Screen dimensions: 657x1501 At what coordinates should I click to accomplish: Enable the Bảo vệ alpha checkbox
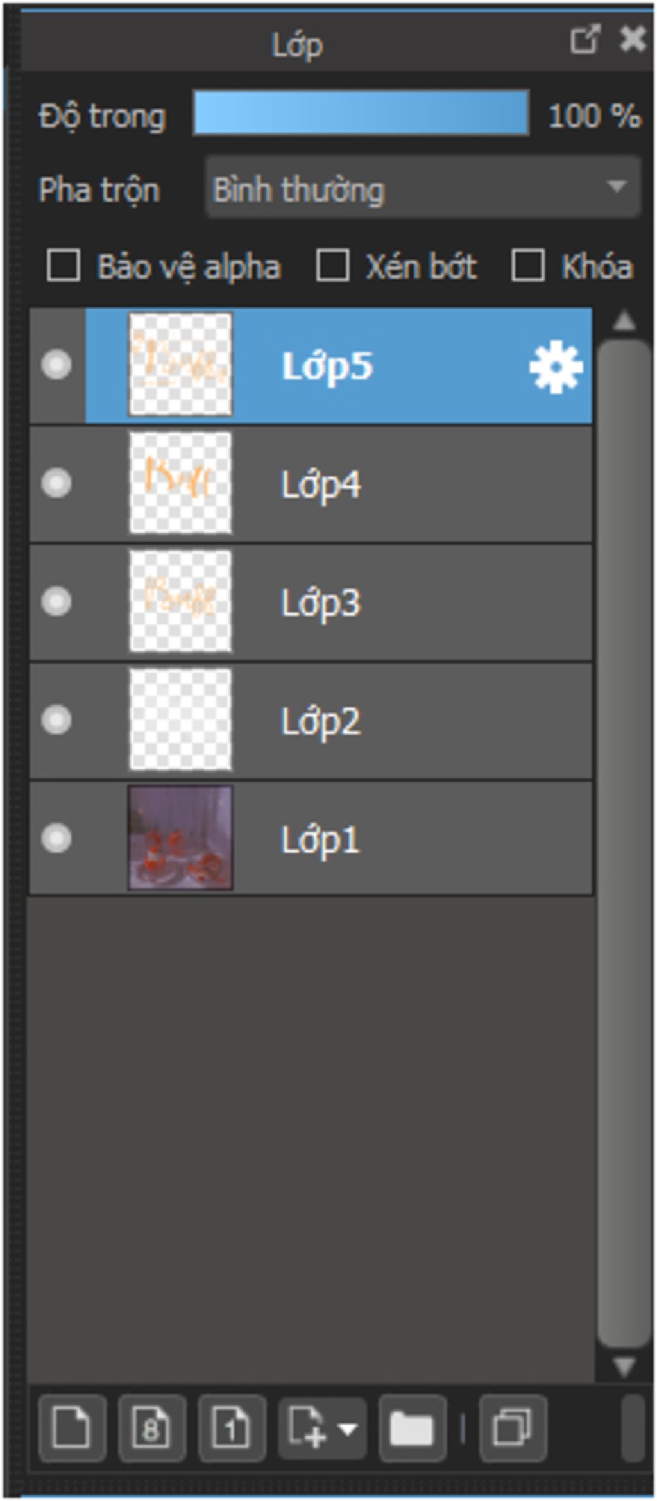click(x=64, y=266)
